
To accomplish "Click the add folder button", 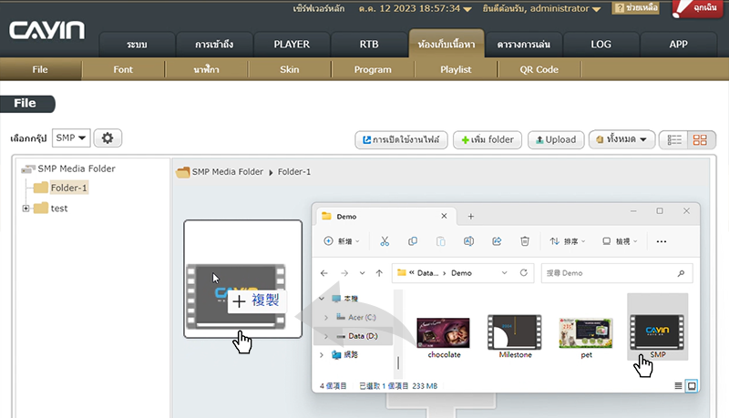I will click(488, 140).
